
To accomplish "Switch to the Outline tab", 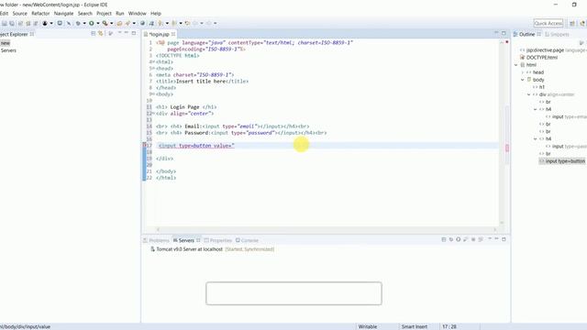I will pyautogui.click(x=526, y=34).
